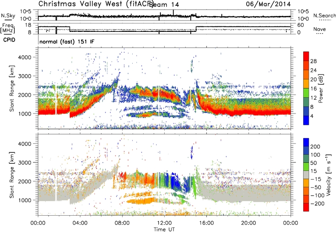Screen dimensions: 336x232
Task: Click the blue top of velocity colorbar
Action: point(306,142)
